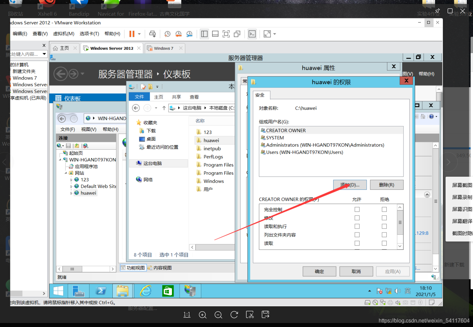Revert to snapshot icon in VMware toolbar
The height and width of the screenshot is (327, 473).
(178, 34)
